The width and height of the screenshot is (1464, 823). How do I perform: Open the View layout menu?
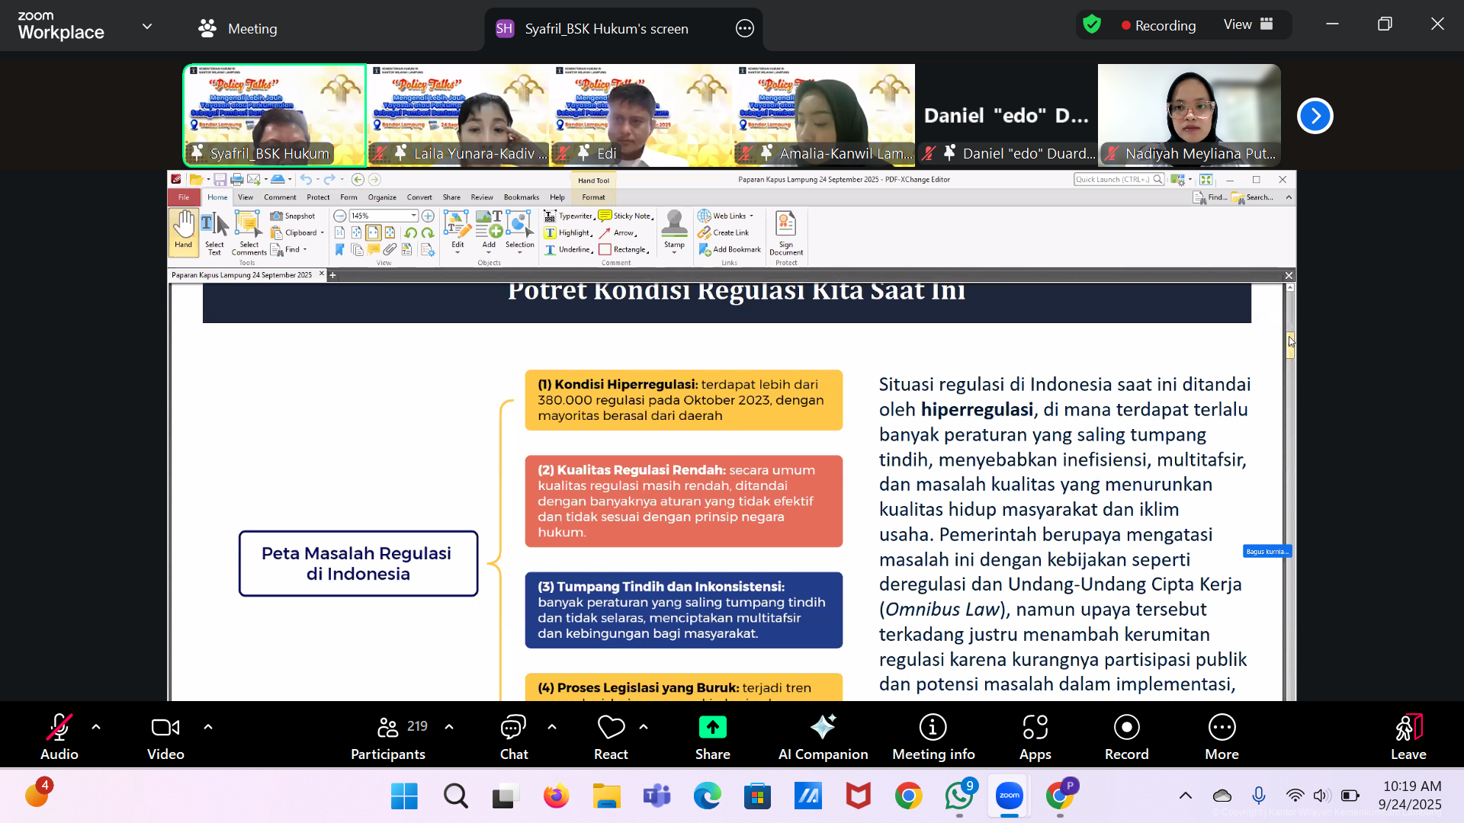tap(1248, 24)
